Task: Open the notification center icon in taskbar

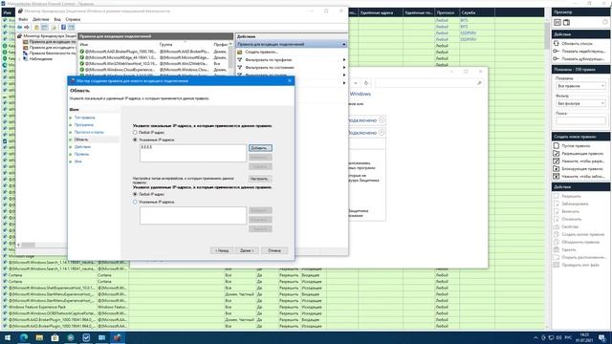Action: (601, 337)
